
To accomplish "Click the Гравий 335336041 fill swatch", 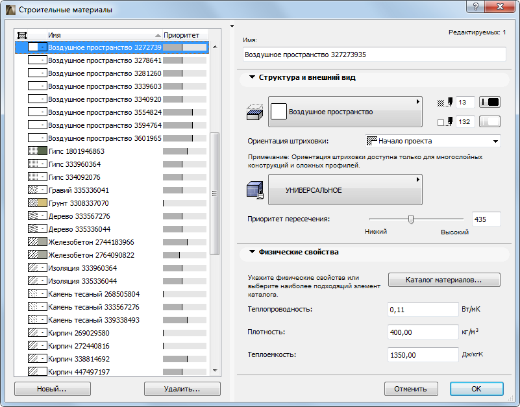I will (x=38, y=190).
